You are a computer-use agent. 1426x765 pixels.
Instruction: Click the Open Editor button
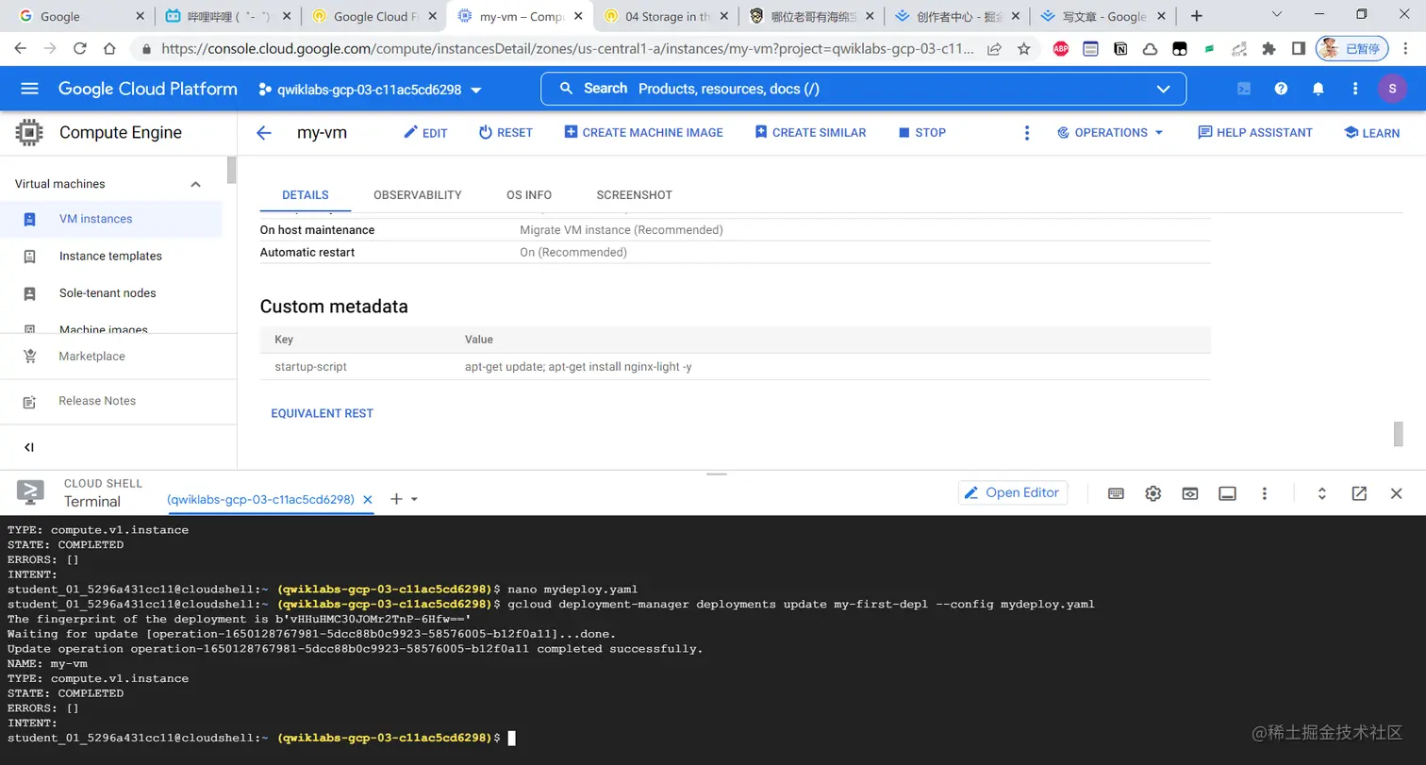(x=1013, y=492)
